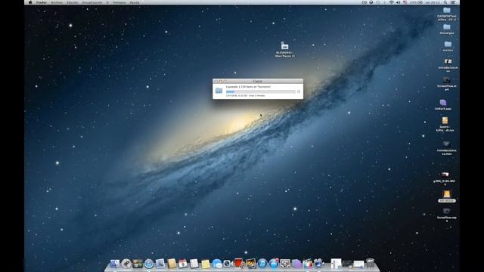Open the Ventana menu
This screenshot has width=484, height=272.
119,2
